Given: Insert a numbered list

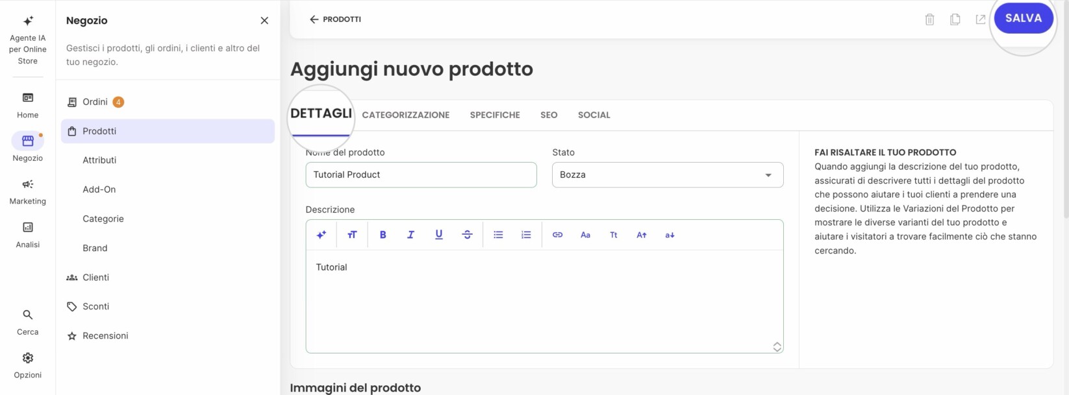Looking at the screenshot, I should [526, 235].
